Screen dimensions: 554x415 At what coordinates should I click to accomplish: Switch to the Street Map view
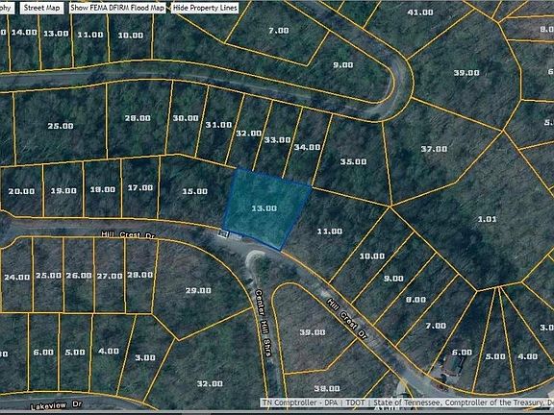point(41,8)
